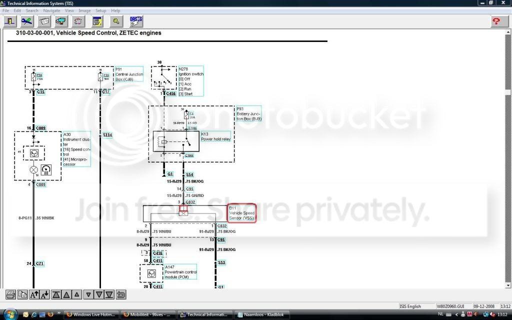This screenshot has width=512, height=320.
Task: Jump to top of document arrow
Action: [56, 294]
